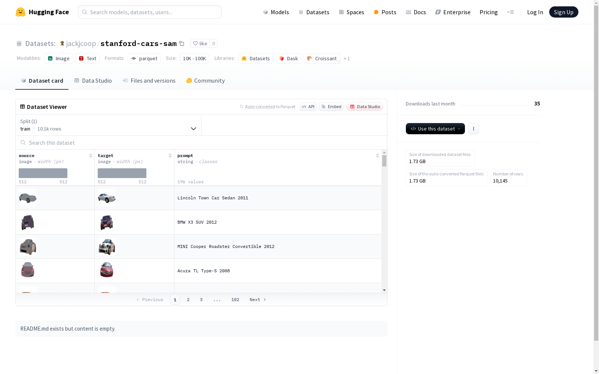Viewport: 599px width, 374px height.
Task: Select the Datasets library tag
Action: coord(256,58)
